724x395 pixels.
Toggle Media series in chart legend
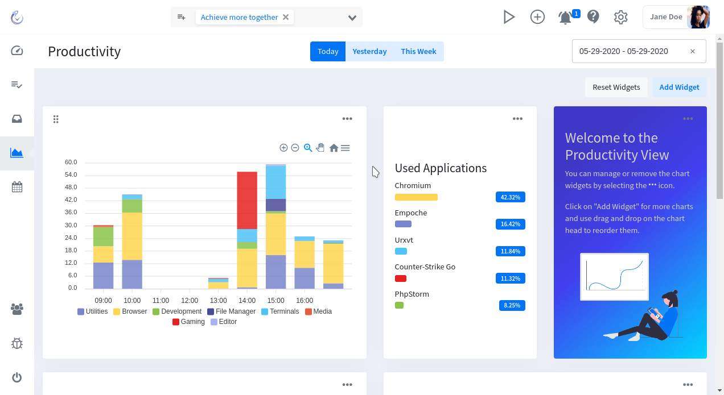coord(318,311)
